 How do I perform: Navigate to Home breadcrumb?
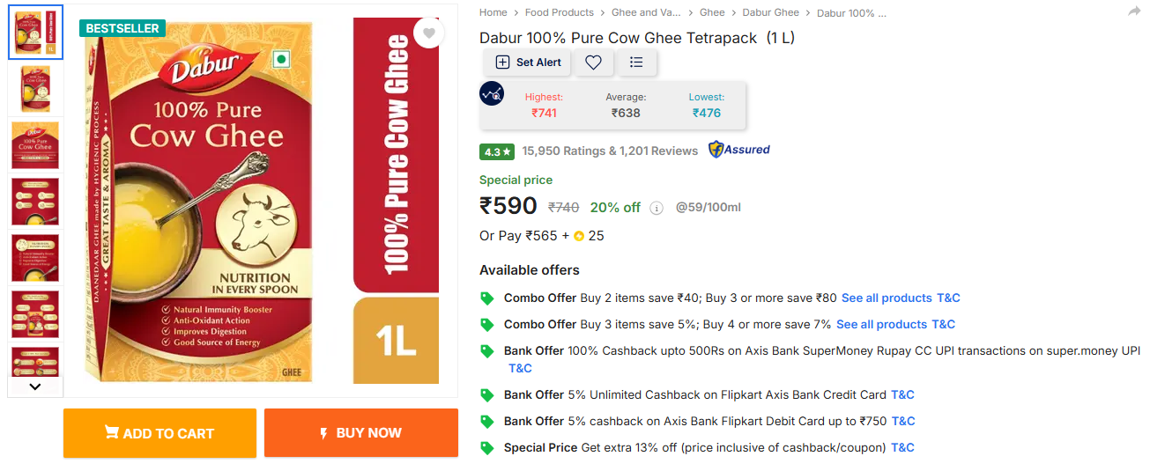493,12
